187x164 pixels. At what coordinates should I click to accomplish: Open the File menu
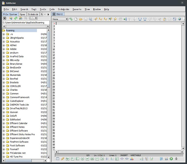tap(6, 9)
